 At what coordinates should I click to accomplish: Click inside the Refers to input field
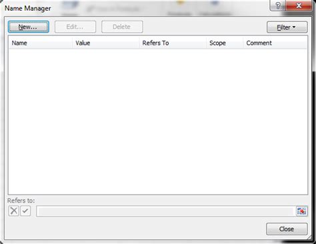pyautogui.click(x=166, y=211)
